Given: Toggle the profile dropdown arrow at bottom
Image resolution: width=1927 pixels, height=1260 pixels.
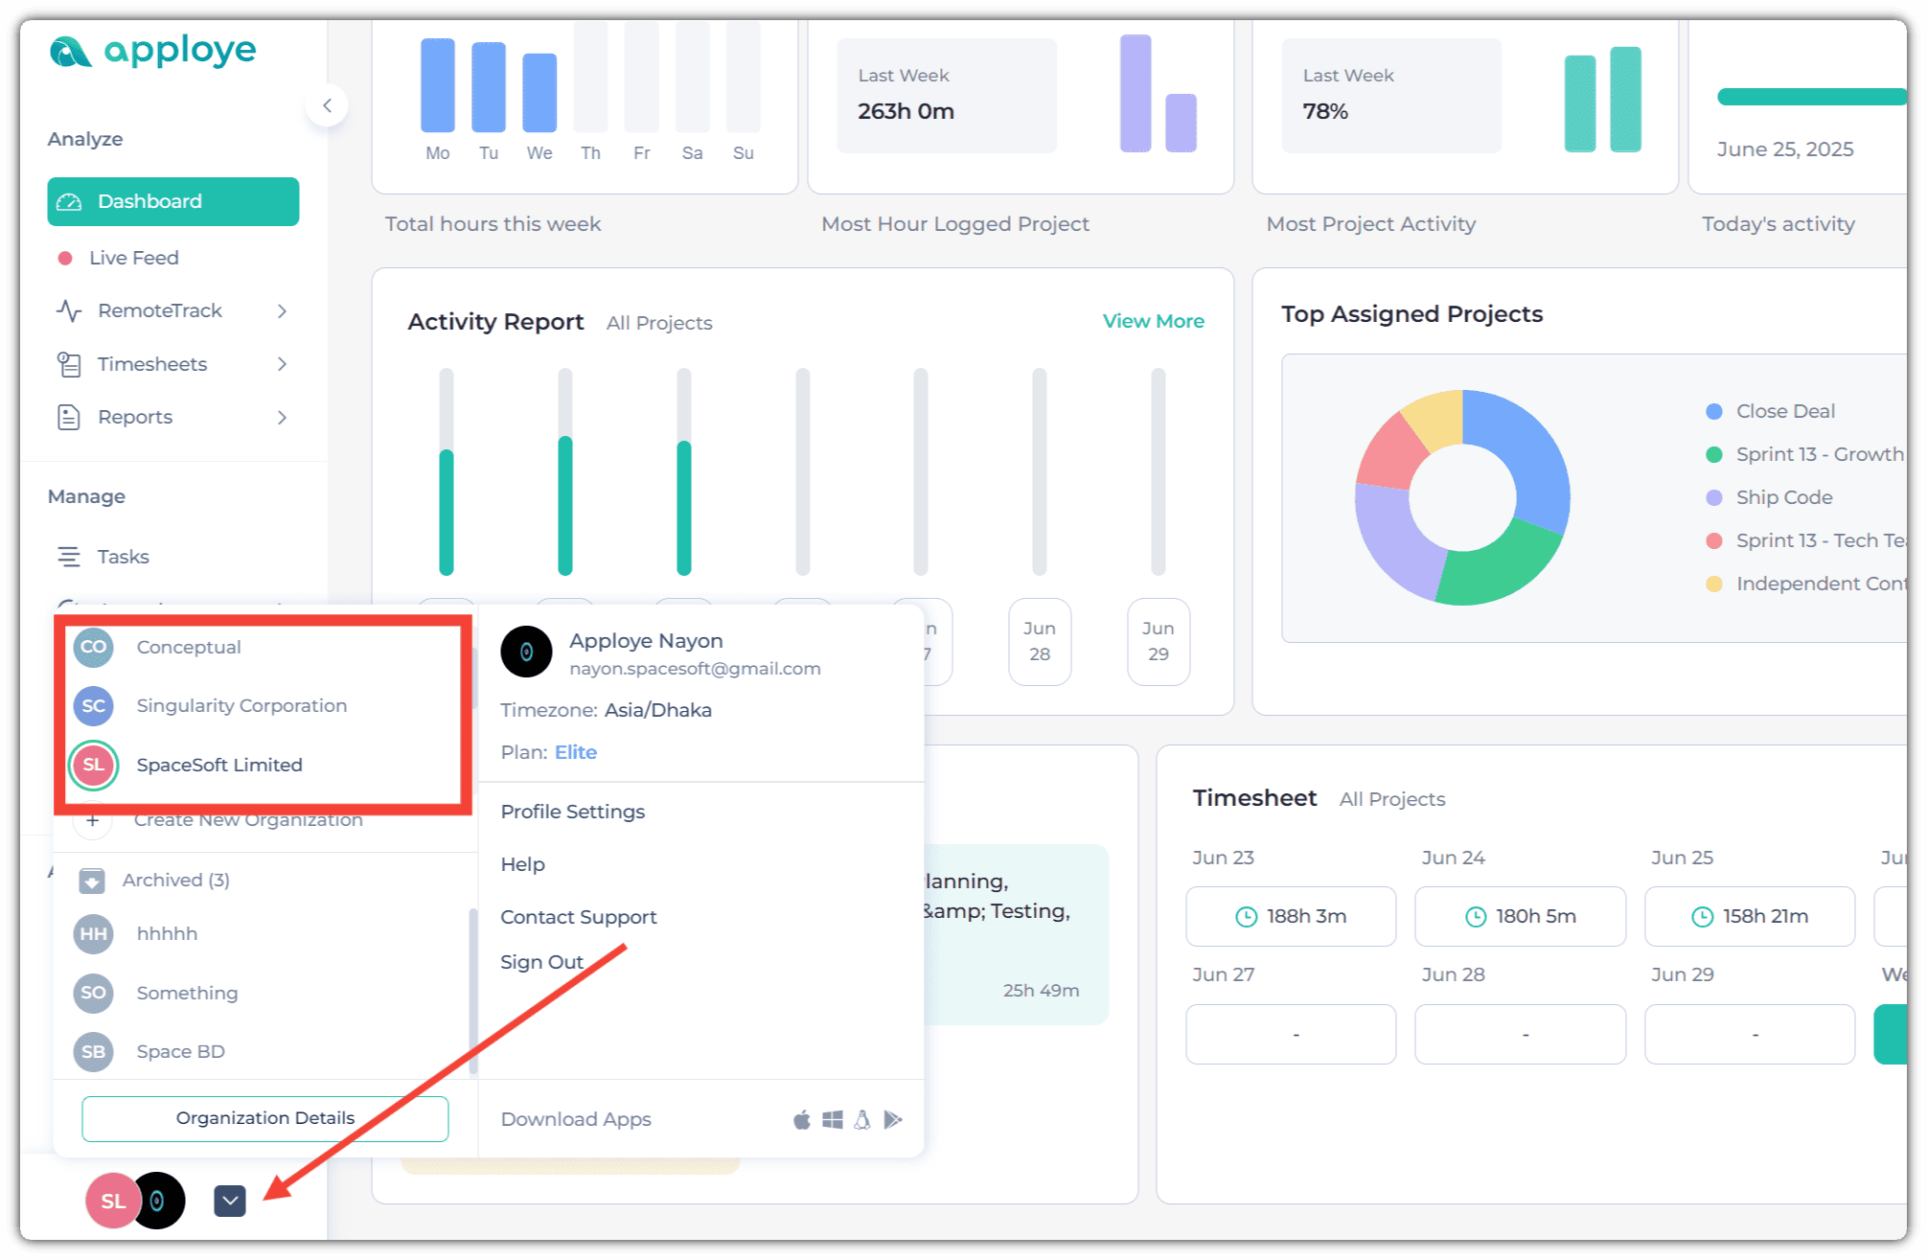Looking at the screenshot, I should [230, 1200].
